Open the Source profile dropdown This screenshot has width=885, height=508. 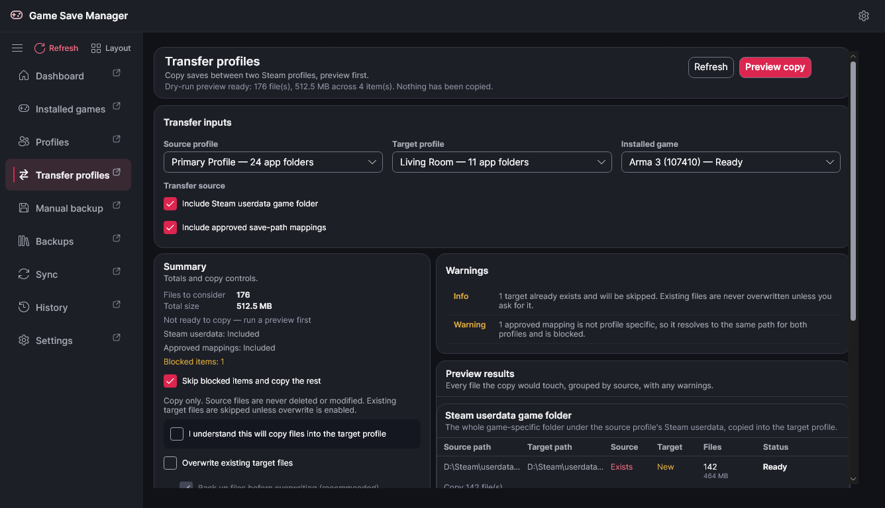pyautogui.click(x=273, y=162)
